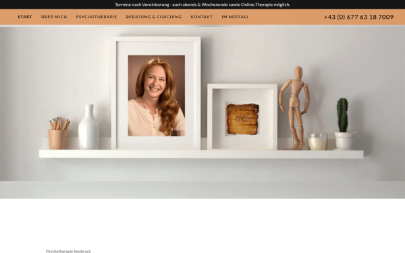Call the phone number +43 (0) 677 63 18 7009

point(358,17)
